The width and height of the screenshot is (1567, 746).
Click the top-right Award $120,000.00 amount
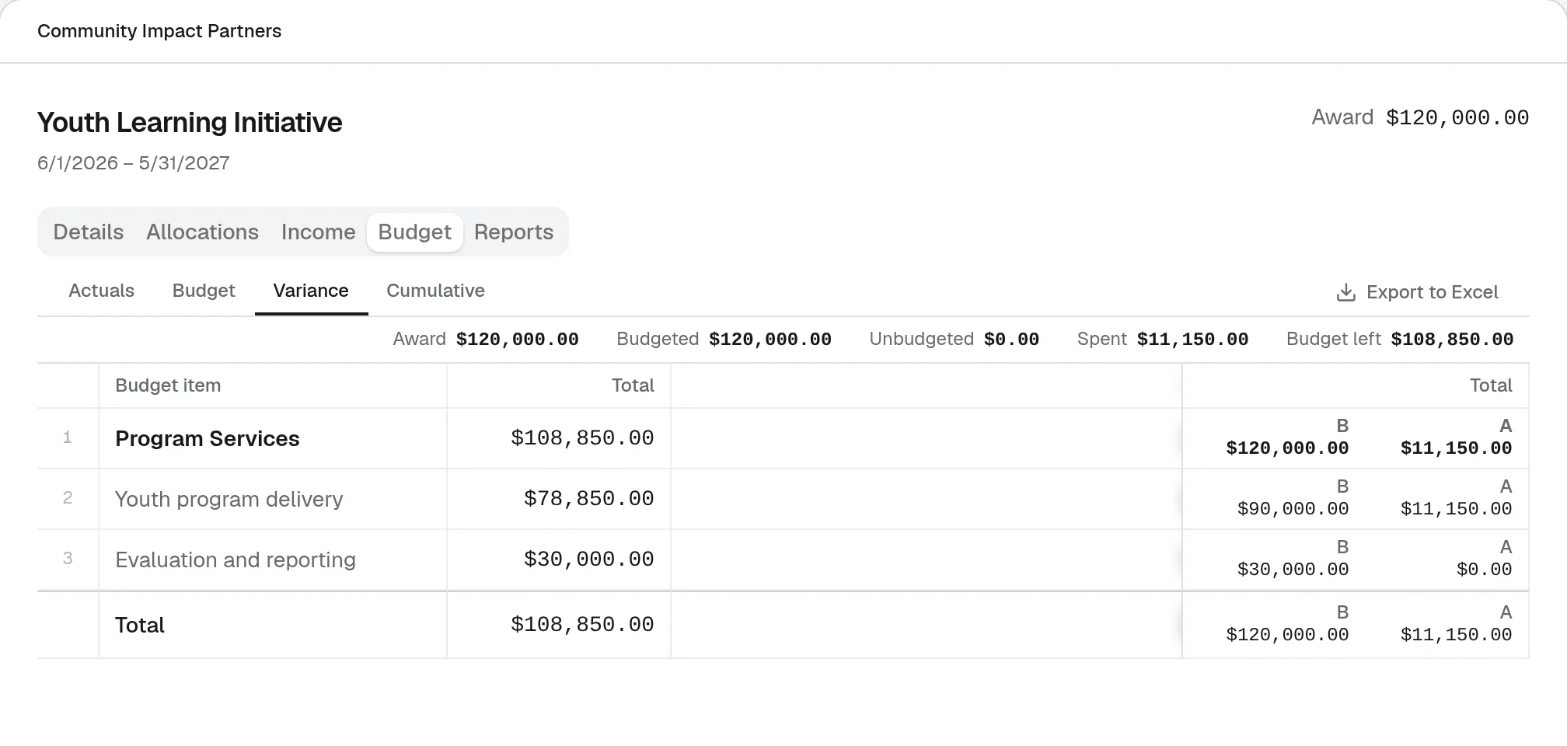pos(1457,118)
